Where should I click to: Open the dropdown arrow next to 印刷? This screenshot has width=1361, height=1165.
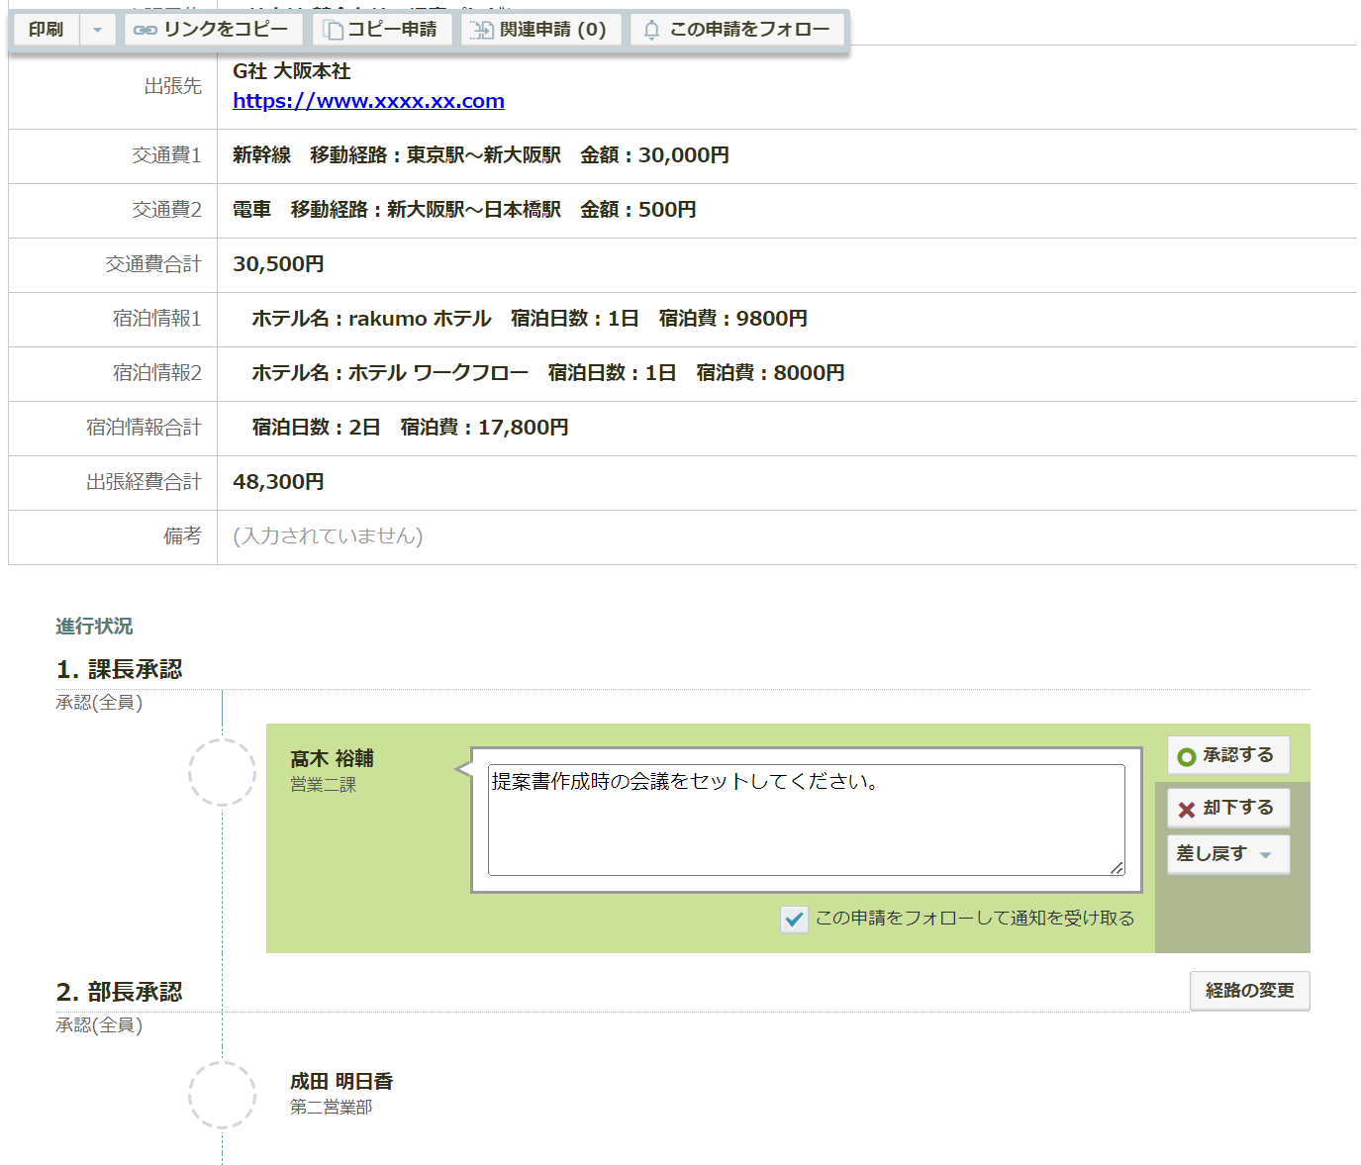[97, 30]
